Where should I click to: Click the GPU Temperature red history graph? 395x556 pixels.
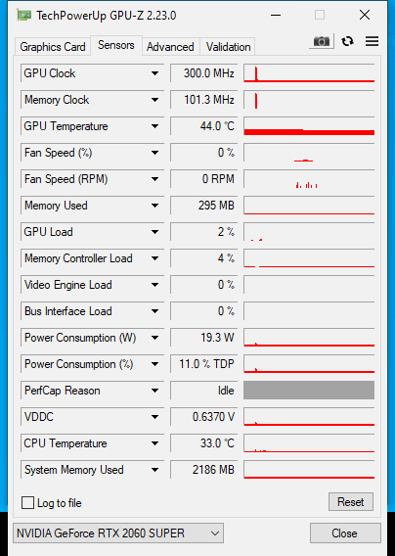(x=309, y=126)
